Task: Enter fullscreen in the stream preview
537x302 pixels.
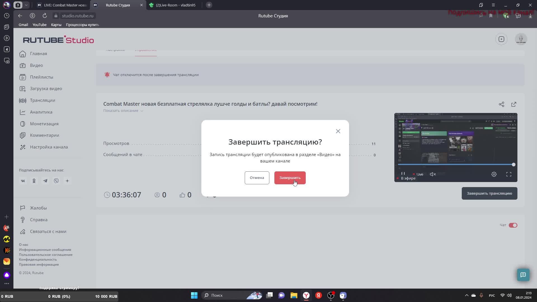Action: [509, 174]
